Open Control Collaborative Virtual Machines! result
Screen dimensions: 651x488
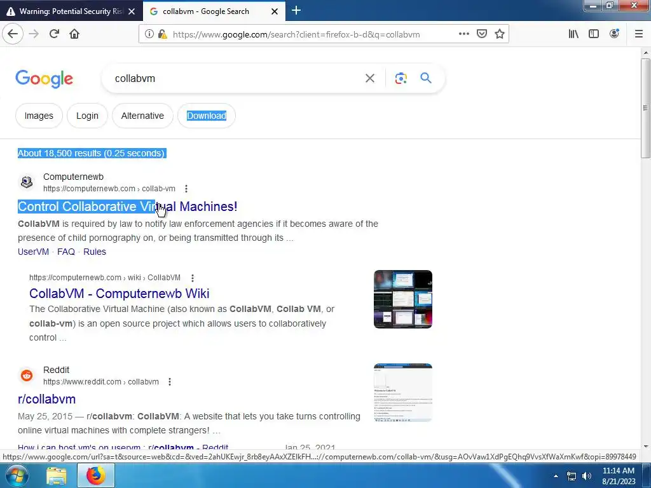(127, 207)
